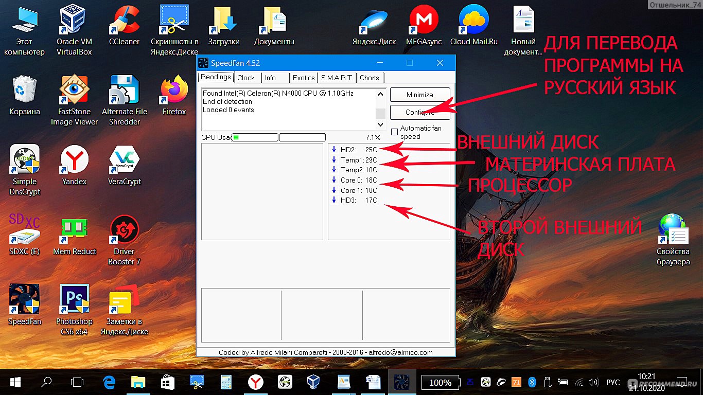Switch to the Info tab
This screenshot has width=703, height=395.
(x=270, y=78)
